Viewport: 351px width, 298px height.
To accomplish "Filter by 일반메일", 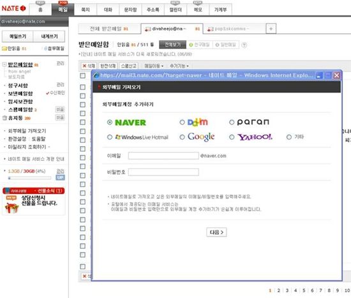I will tap(226, 45).
